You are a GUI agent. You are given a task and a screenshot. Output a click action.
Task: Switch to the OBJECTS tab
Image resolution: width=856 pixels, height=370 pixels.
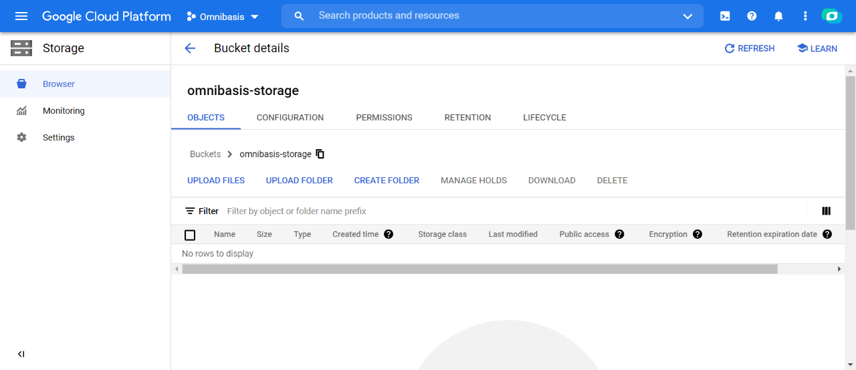tap(206, 118)
